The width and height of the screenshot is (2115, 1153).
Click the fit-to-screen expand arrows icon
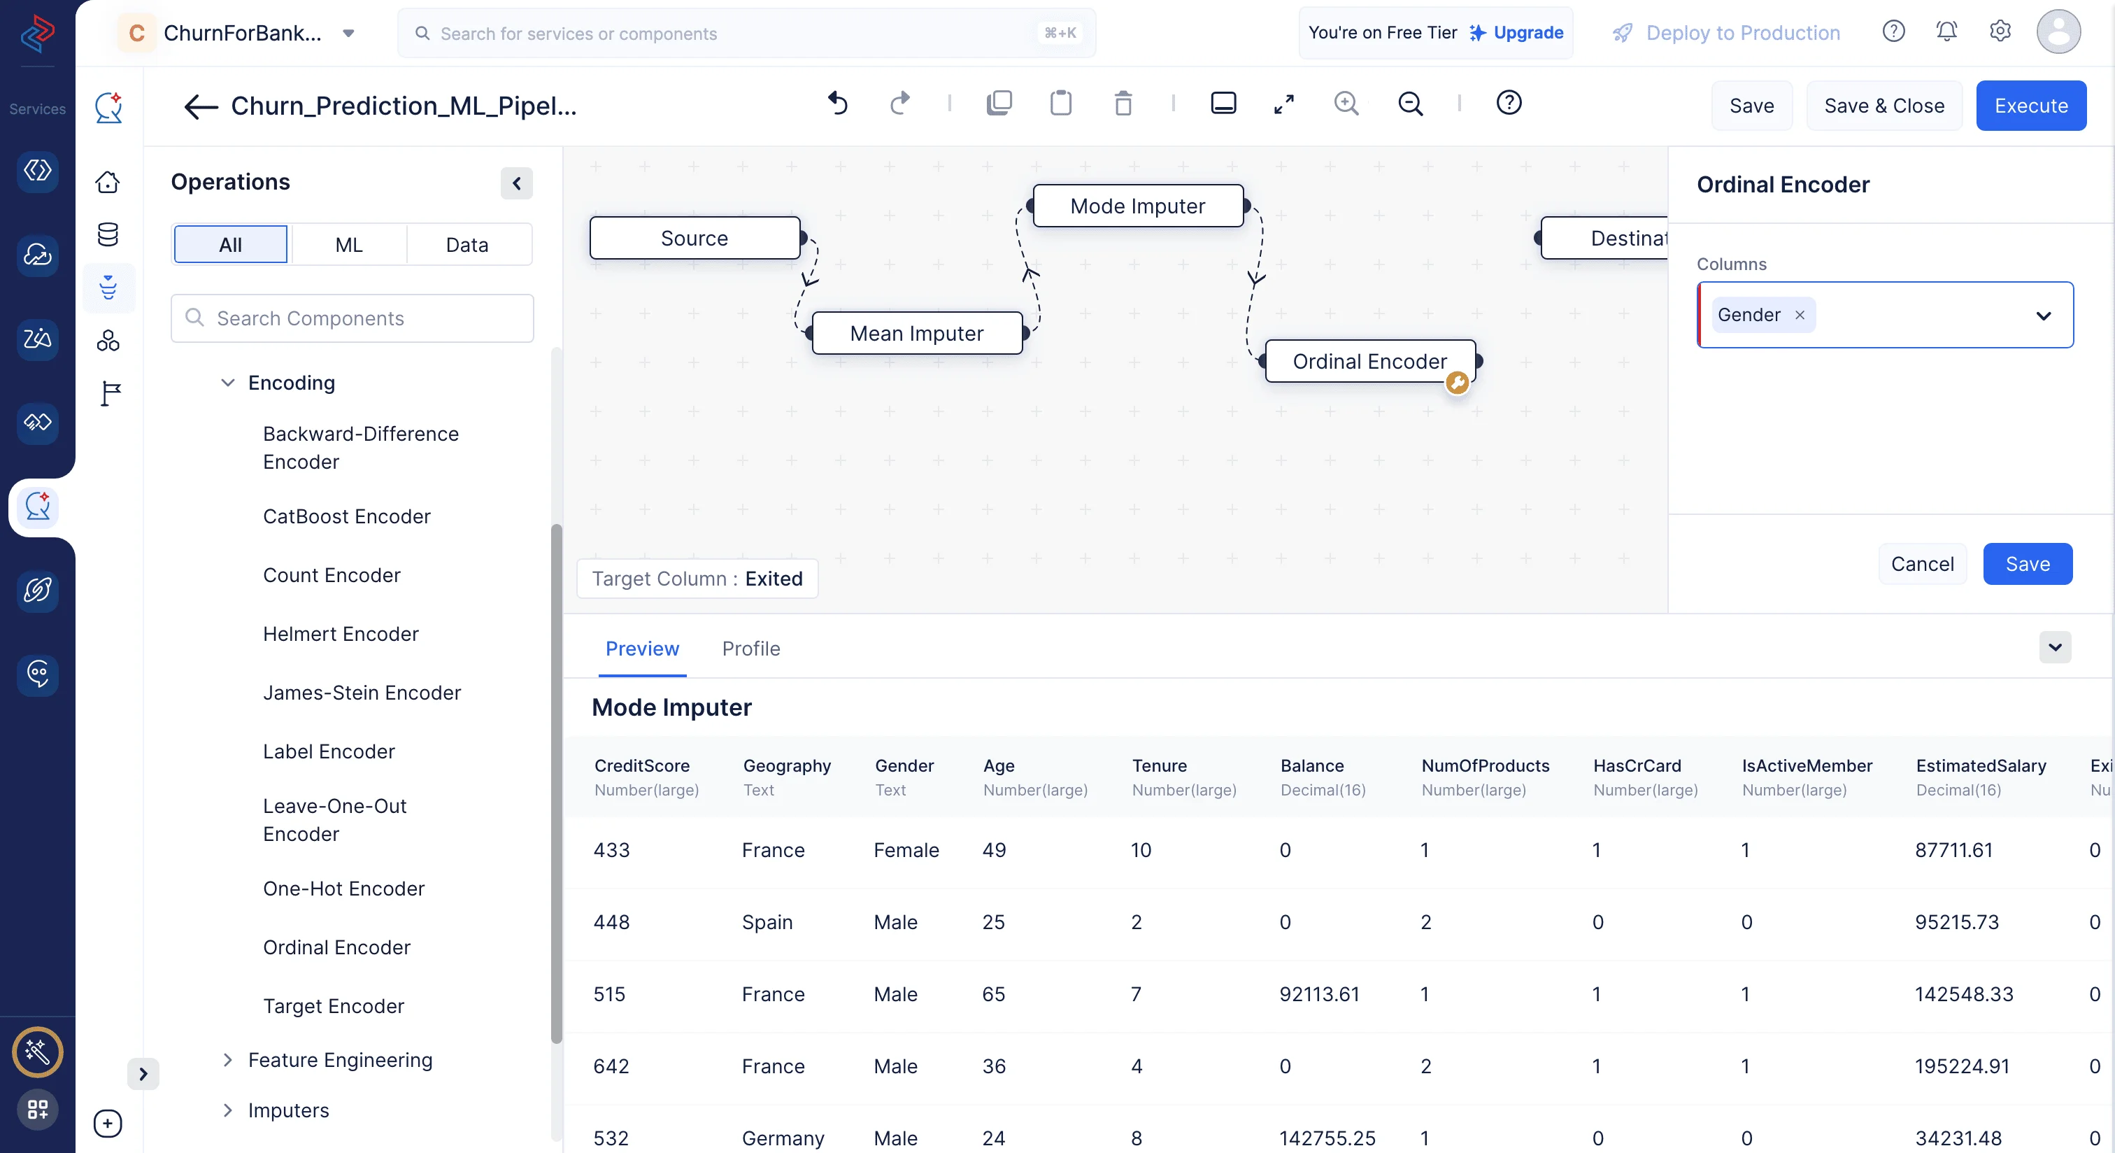[1283, 104]
